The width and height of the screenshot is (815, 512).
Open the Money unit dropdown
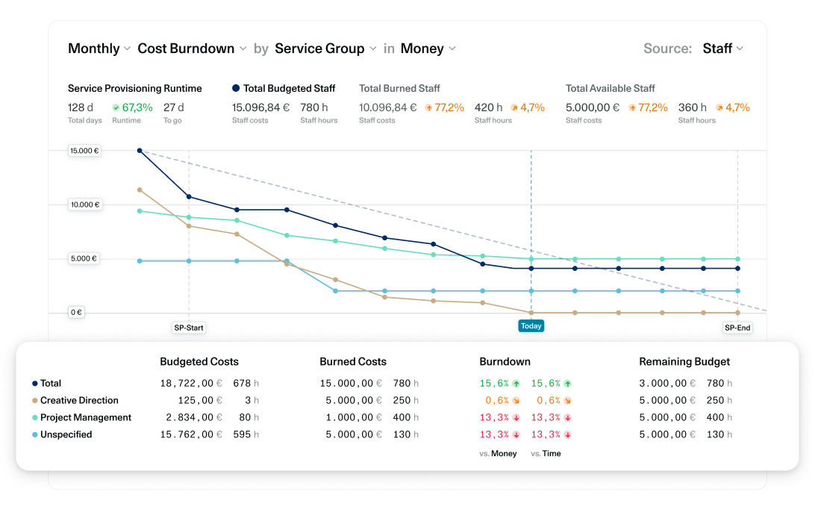point(428,49)
